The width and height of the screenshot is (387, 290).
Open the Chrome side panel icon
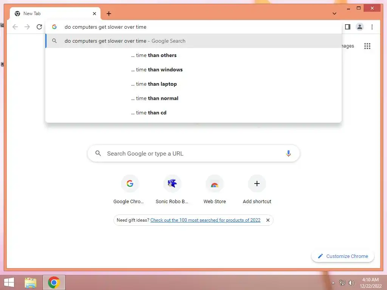click(348, 27)
